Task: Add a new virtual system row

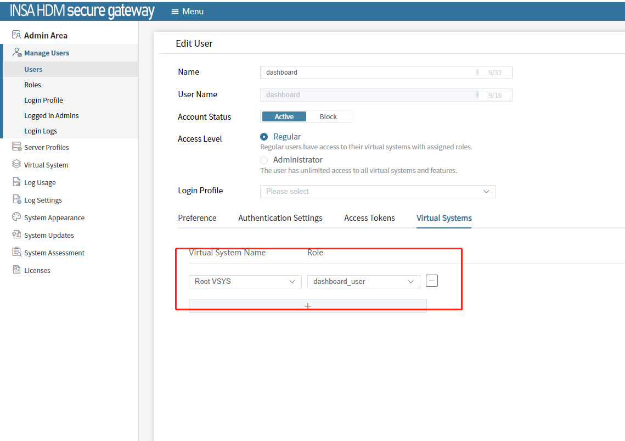Action: 307,306
